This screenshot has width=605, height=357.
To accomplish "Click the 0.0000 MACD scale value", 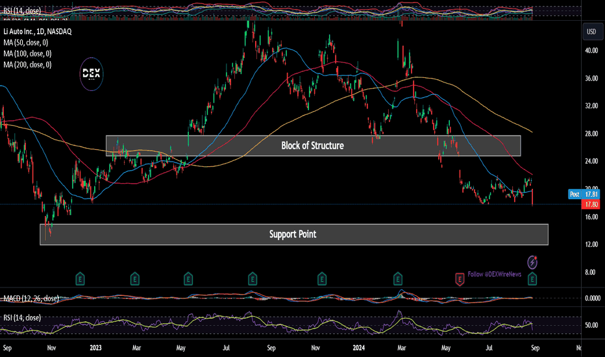I will click(593, 299).
